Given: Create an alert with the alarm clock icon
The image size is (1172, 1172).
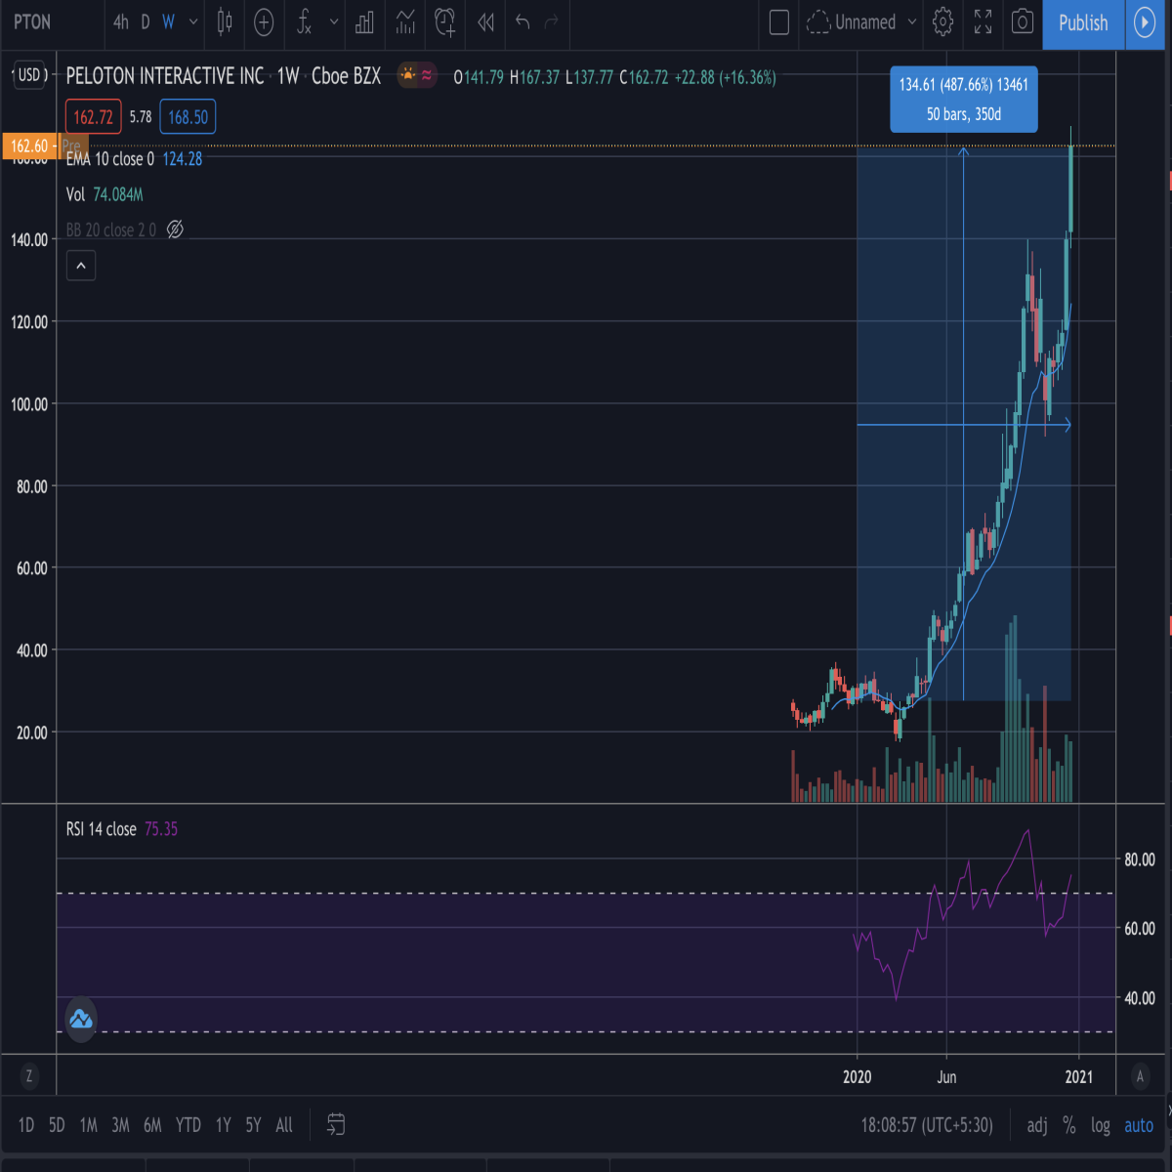Looking at the screenshot, I should pyautogui.click(x=445, y=21).
